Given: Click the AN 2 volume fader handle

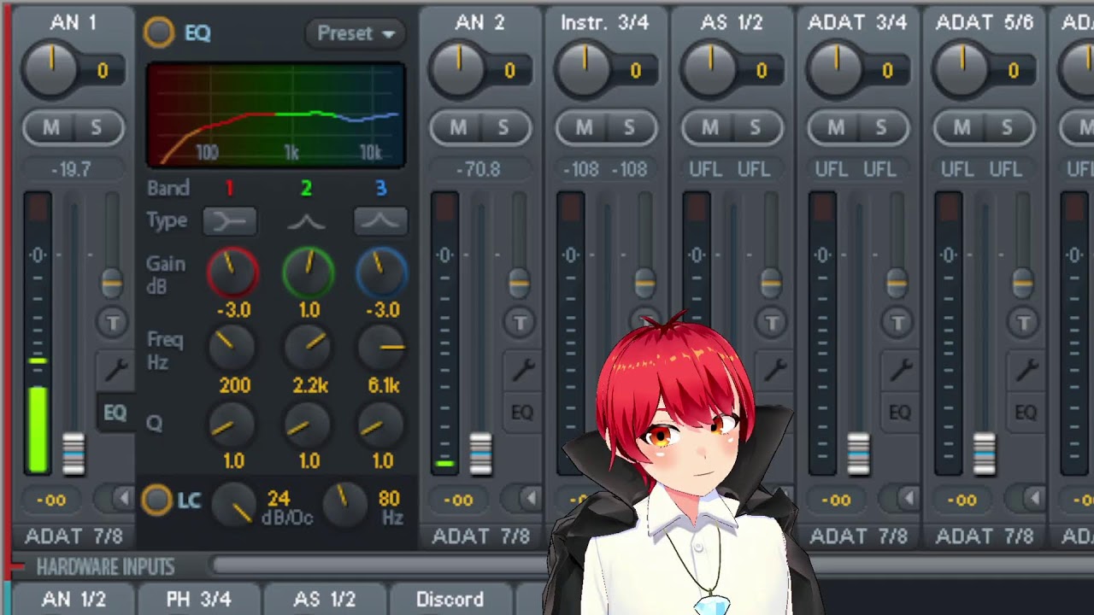Looking at the screenshot, I should [480, 454].
